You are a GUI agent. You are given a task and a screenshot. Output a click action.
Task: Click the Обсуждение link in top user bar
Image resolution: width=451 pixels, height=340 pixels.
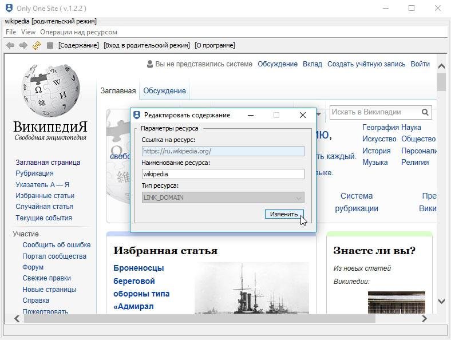(277, 64)
